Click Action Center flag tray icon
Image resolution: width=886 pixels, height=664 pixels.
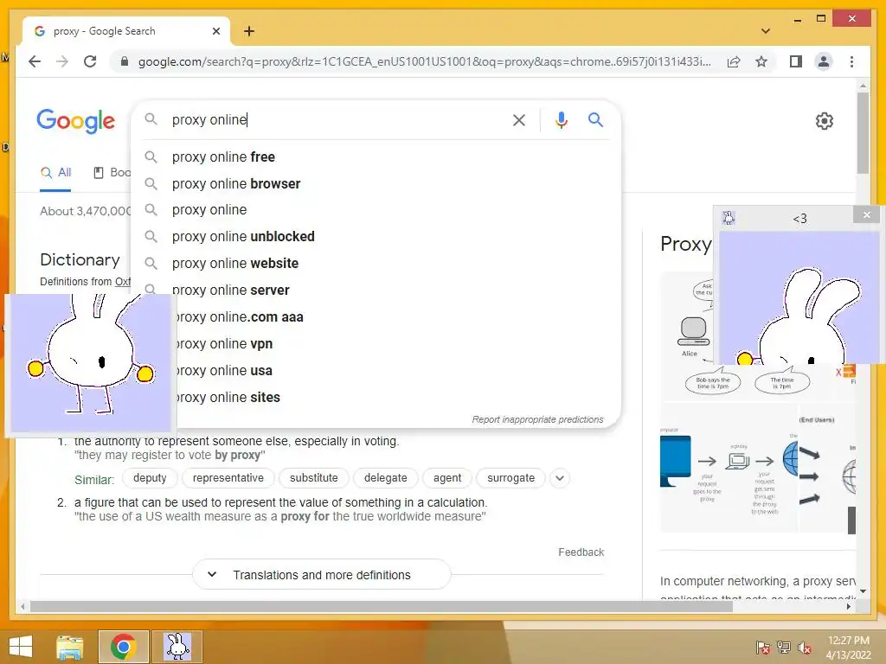[x=763, y=648]
